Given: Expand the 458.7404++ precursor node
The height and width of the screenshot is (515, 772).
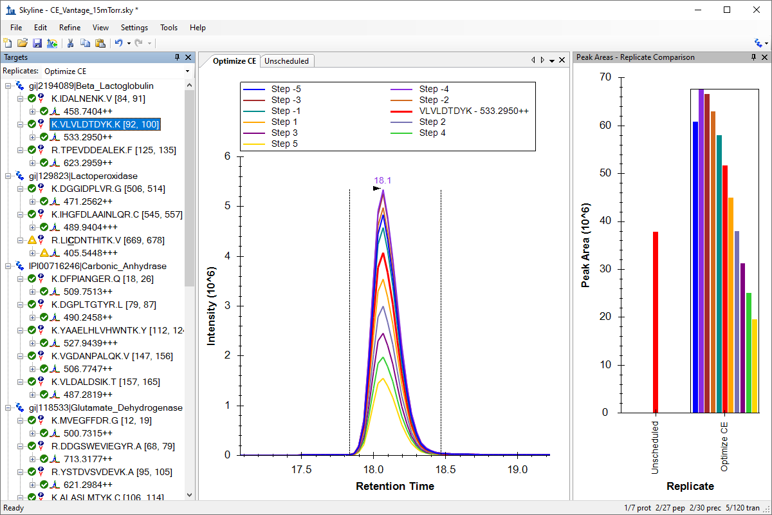Looking at the screenshot, I should (33, 111).
